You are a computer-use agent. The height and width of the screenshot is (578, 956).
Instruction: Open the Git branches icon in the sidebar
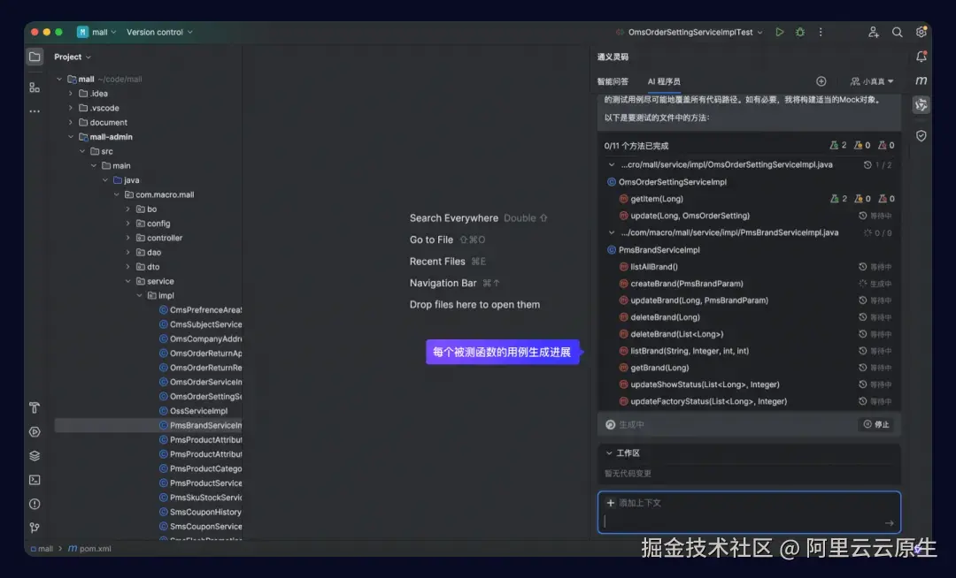tap(34, 528)
